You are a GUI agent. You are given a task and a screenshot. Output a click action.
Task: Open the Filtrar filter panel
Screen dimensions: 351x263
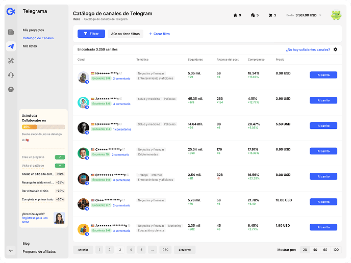(91, 34)
